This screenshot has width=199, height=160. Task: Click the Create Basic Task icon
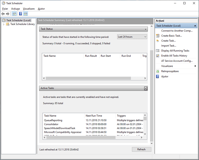tap(158, 36)
